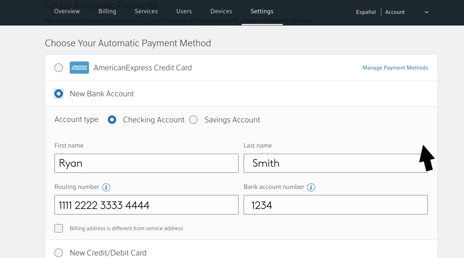
Task: Open the Overview tab
Action: (x=67, y=11)
